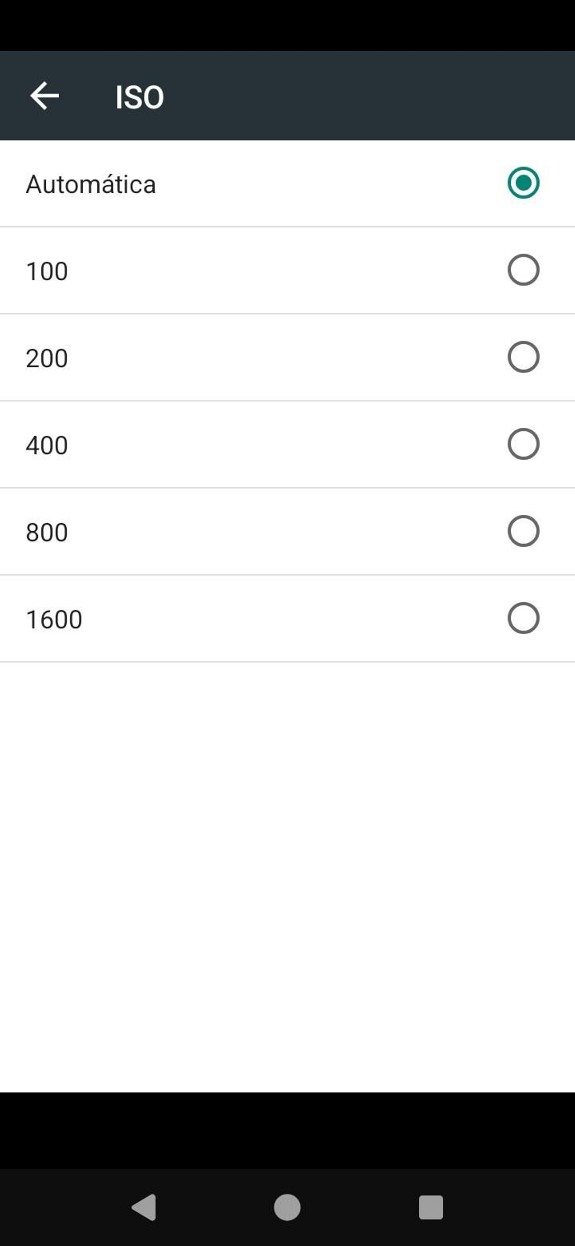Tap the back arrow in the ISO header
575x1246 pixels.
click(x=45, y=96)
